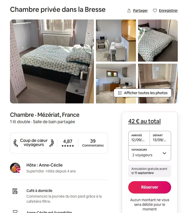
Task: Click the share upload icon
Action: [x=129, y=11]
